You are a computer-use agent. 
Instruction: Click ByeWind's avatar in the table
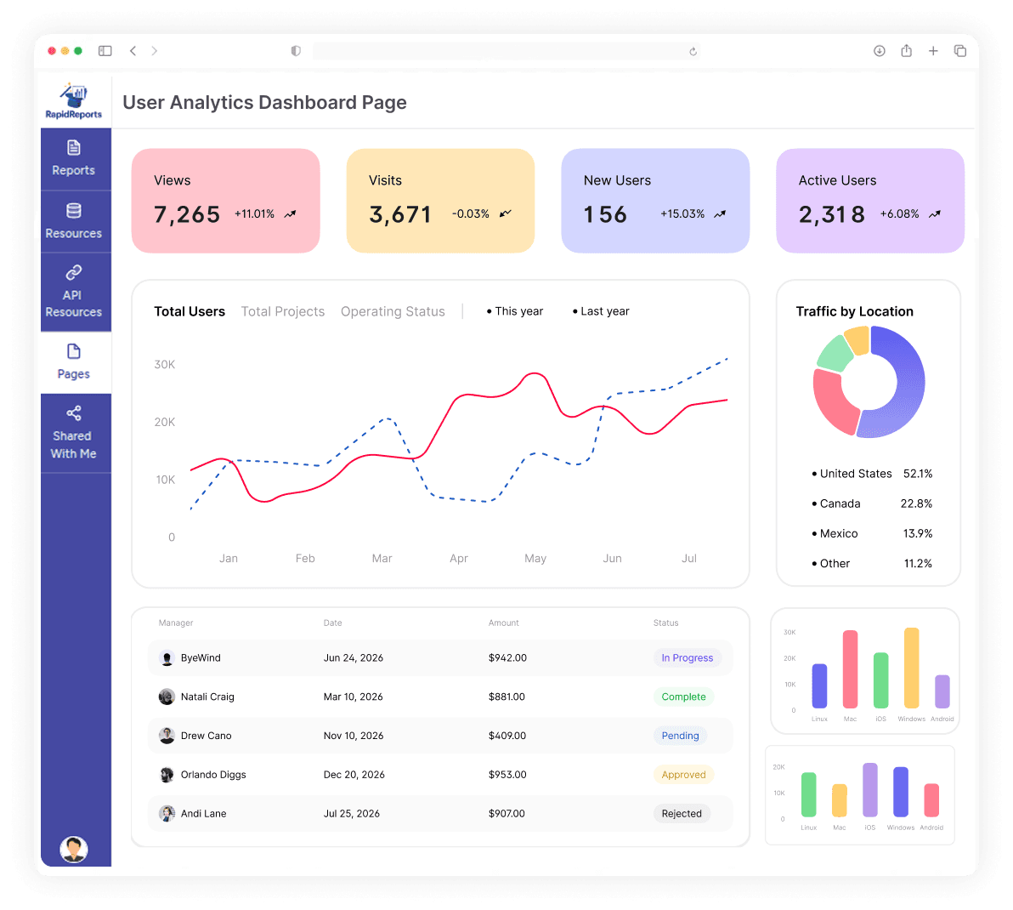click(x=167, y=658)
